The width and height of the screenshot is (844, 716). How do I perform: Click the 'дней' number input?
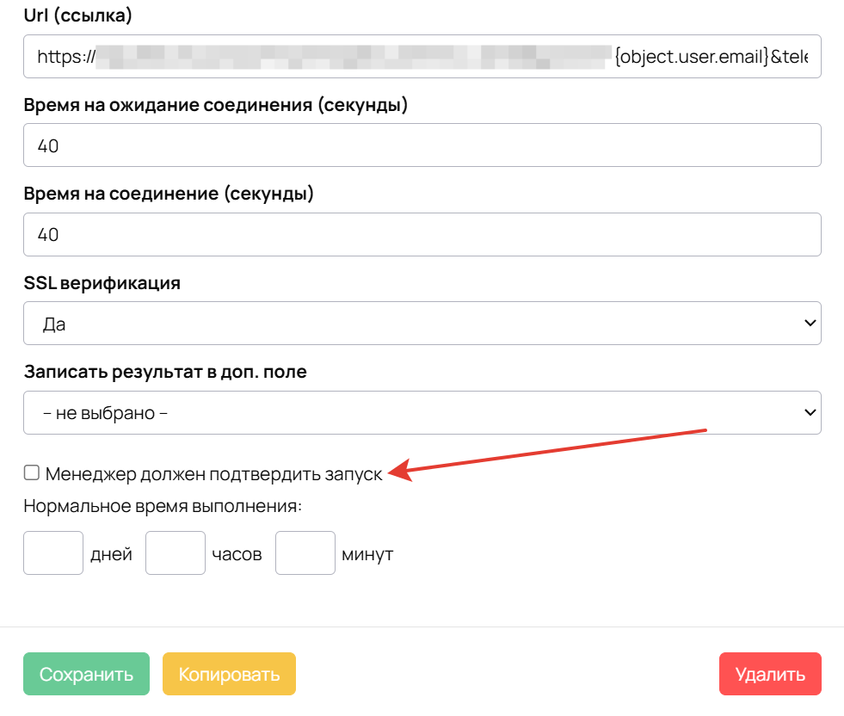[x=52, y=552]
